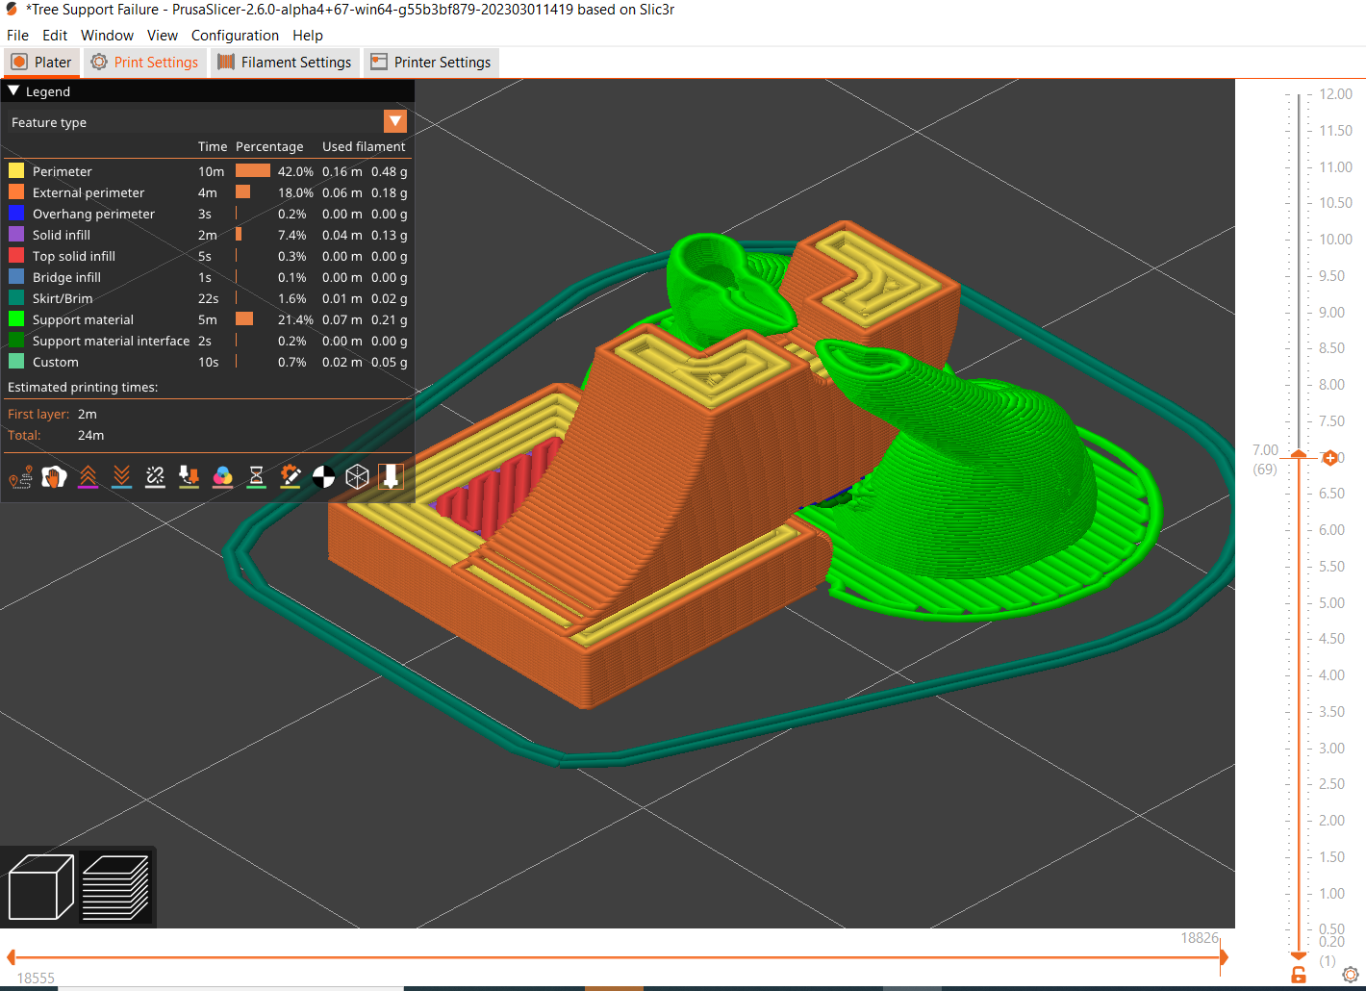
Task: Click the Print Settings gear icon
Action: (99, 62)
